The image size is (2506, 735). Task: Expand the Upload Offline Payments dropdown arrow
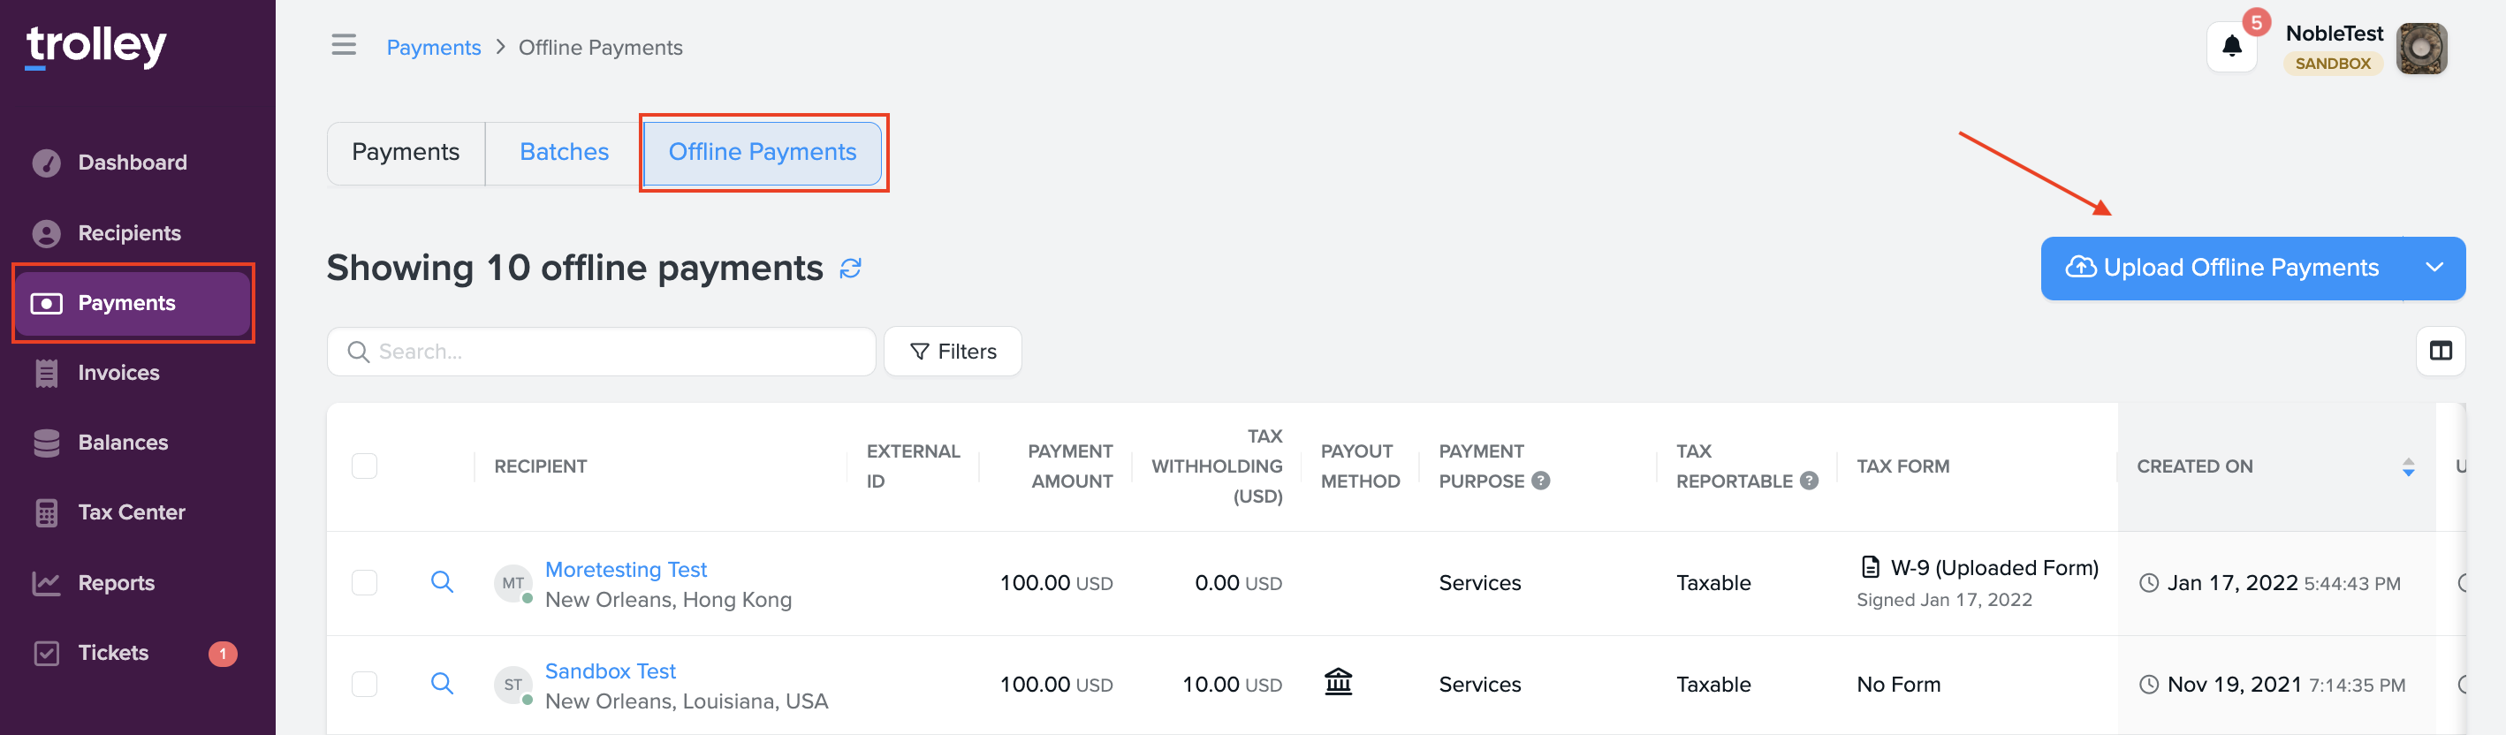coord(2434,268)
